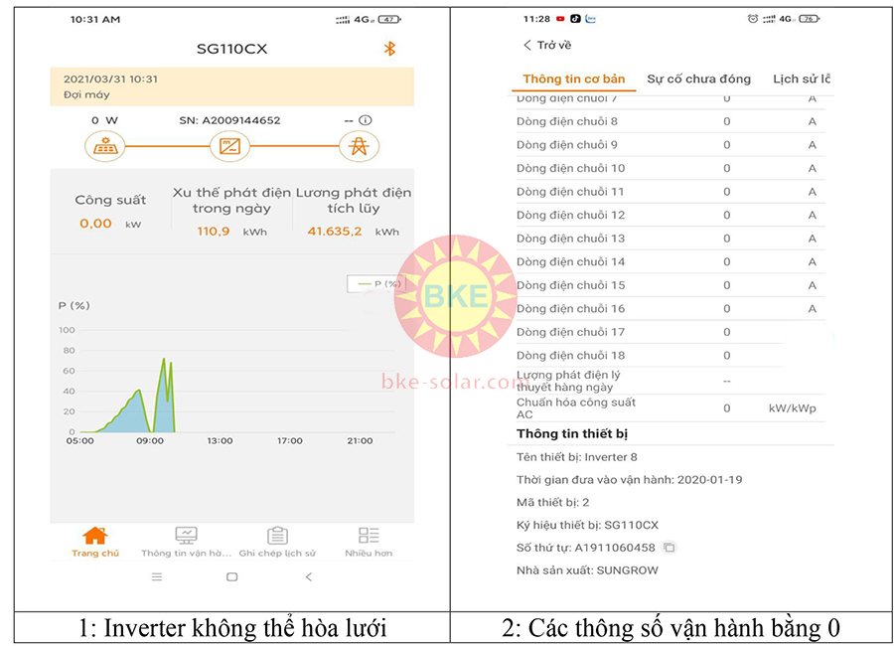Tap the inverter icon in flow diagram
Image resolution: width=894 pixels, height=646 pixels.
229,147
